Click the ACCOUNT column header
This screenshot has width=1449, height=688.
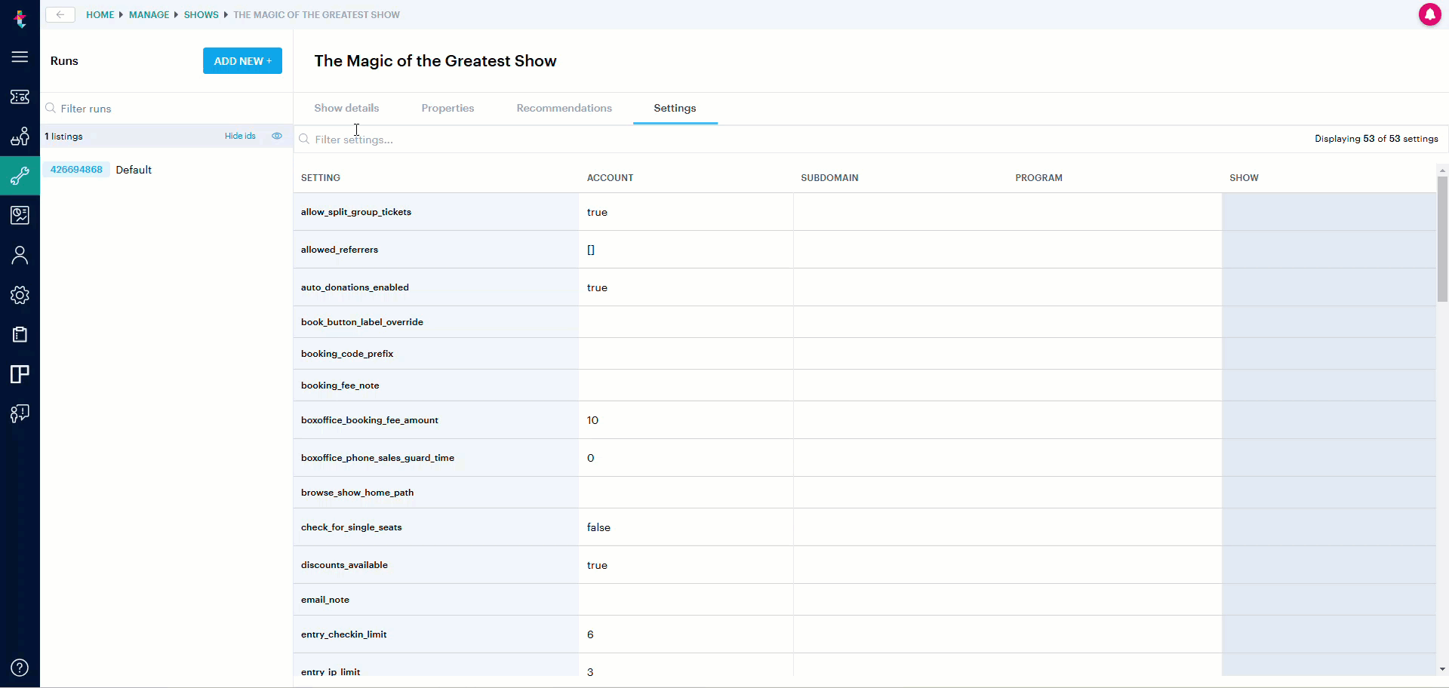pyautogui.click(x=610, y=178)
